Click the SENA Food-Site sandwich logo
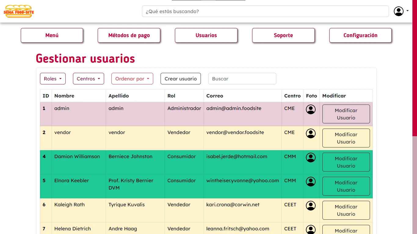This screenshot has height=234, width=417. coord(19,11)
